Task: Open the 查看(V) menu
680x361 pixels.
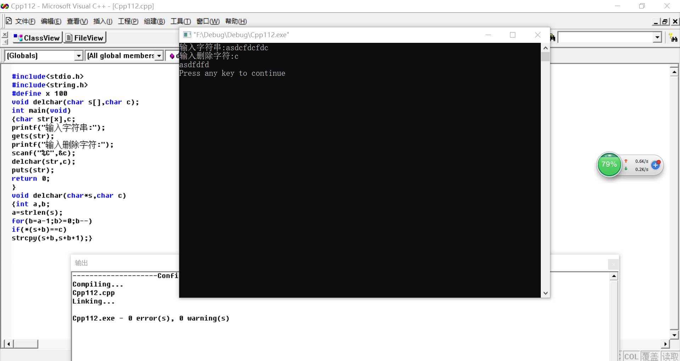Action: coord(77,21)
